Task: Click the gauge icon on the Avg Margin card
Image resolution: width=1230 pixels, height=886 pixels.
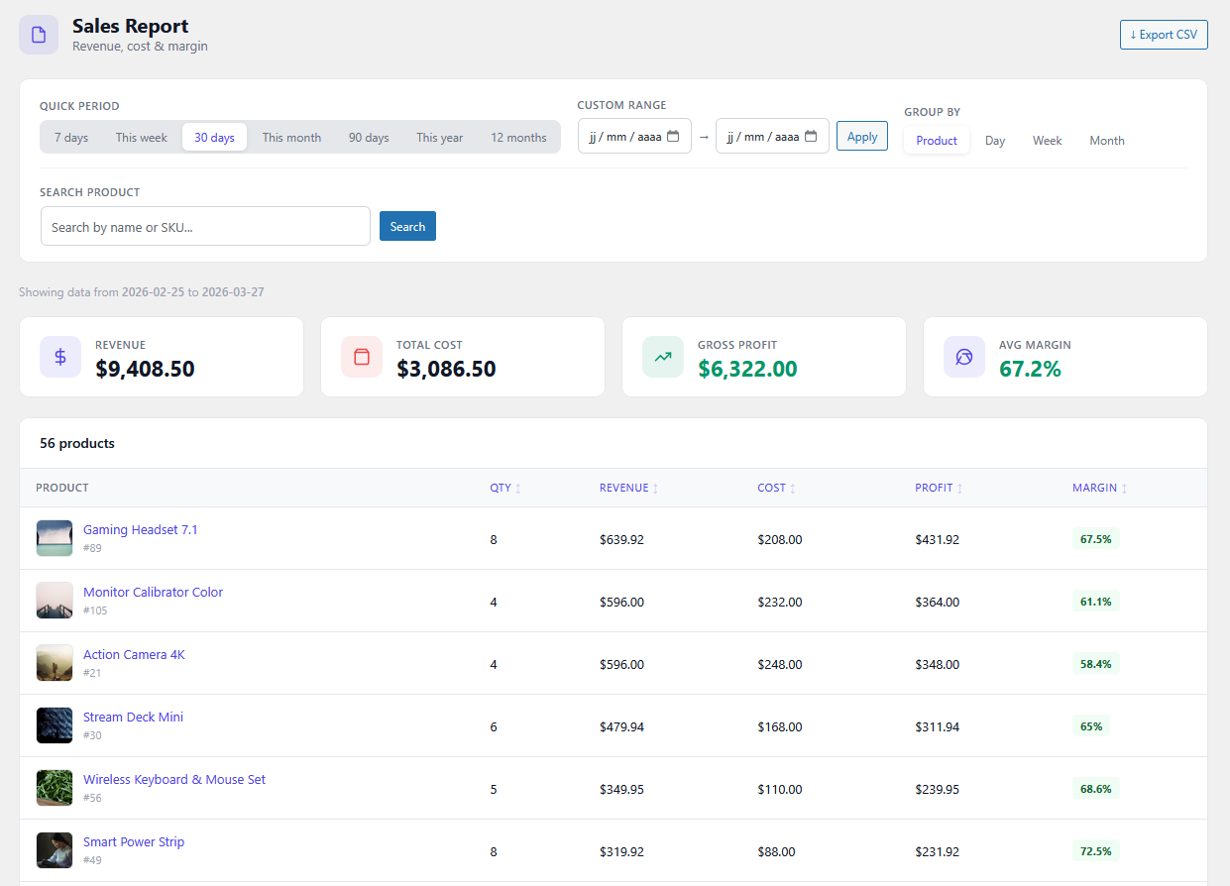Action: pyautogui.click(x=963, y=357)
